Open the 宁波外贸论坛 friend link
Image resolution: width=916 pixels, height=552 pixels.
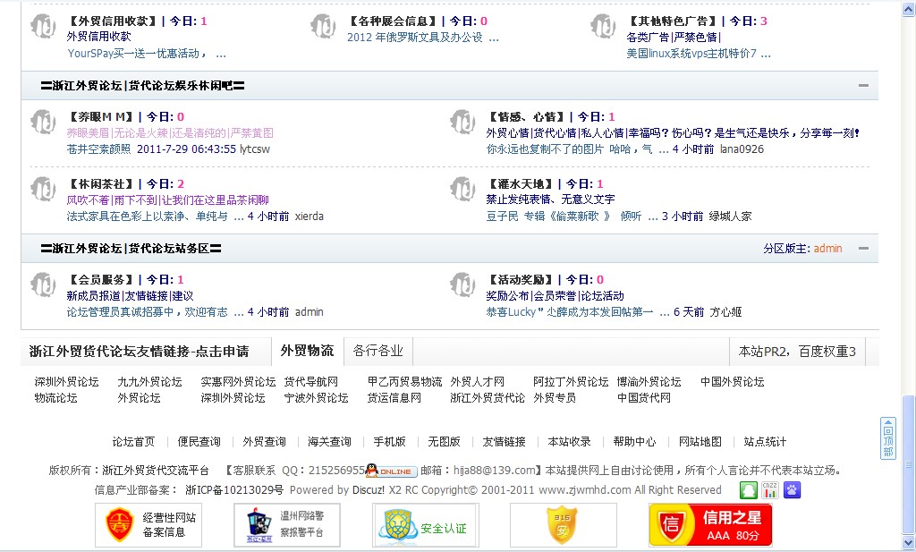[316, 398]
